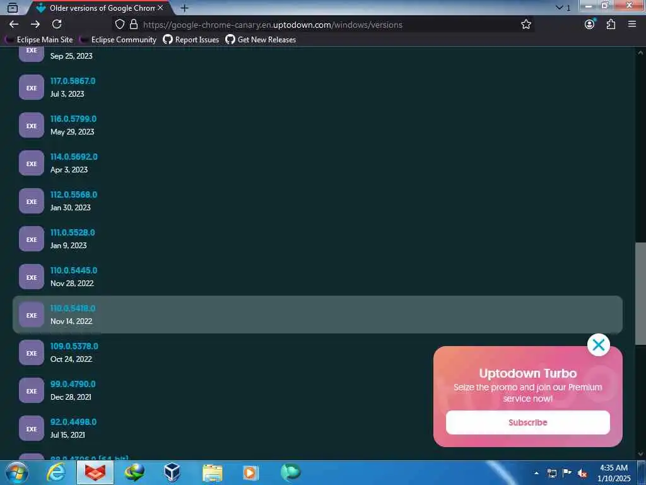This screenshot has width=646, height=485.
Task: Open Eclipse Community bookmark
Action: pyautogui.click(x=118, y=40)
